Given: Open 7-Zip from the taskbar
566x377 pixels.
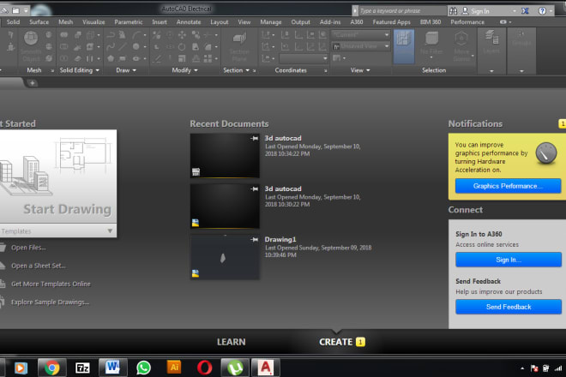Looking at the screenshot, I should [x=82, y=368].
